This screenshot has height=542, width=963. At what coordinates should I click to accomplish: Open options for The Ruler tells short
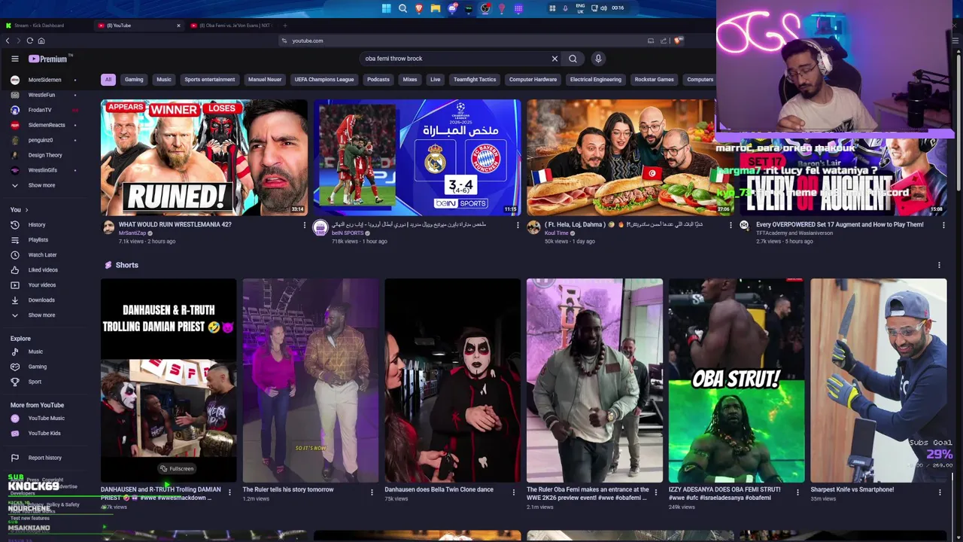coord(372,492)
